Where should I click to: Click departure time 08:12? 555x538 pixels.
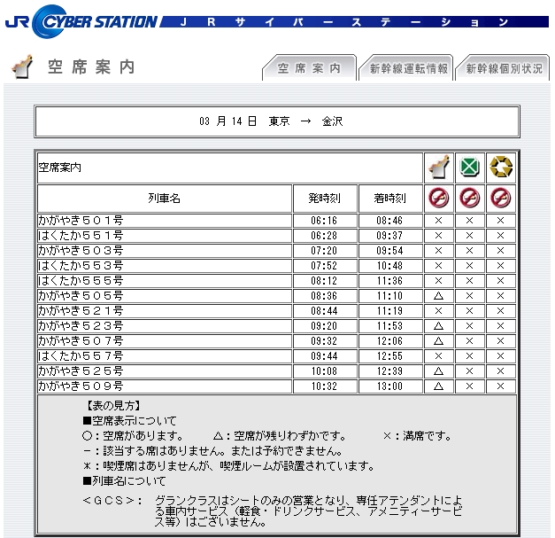pos(324,281)
